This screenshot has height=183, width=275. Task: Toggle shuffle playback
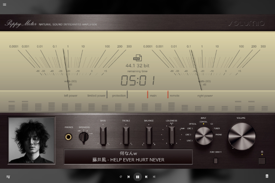click(154, 177)
